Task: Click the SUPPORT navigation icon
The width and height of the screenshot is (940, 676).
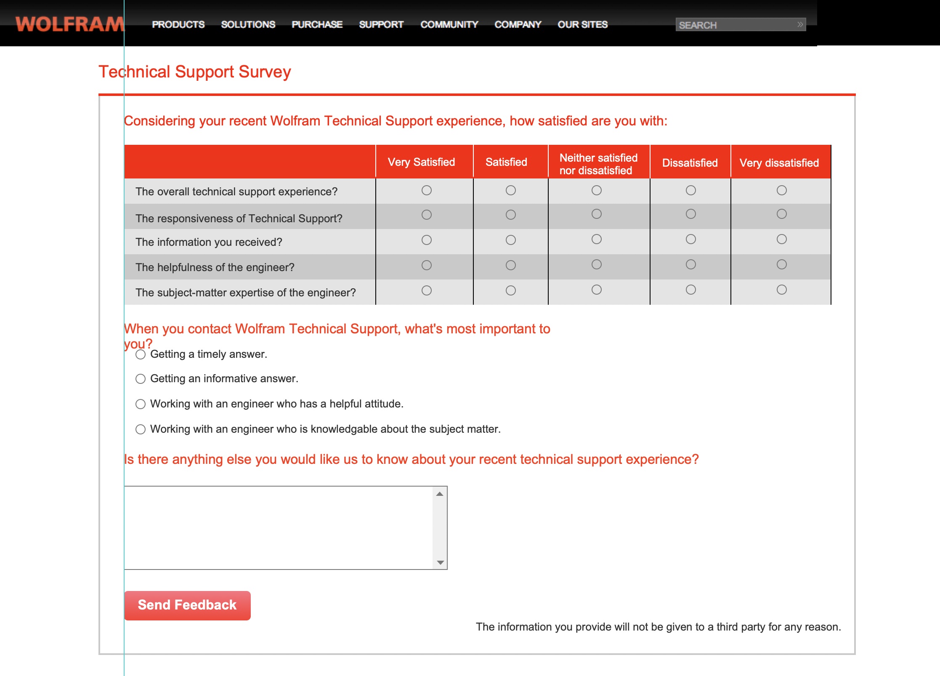Action: (x=382, y=25)
